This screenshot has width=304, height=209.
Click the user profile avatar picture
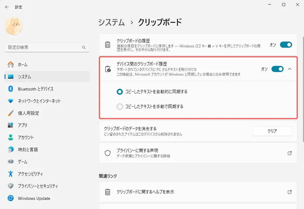[x=14, y=26]
